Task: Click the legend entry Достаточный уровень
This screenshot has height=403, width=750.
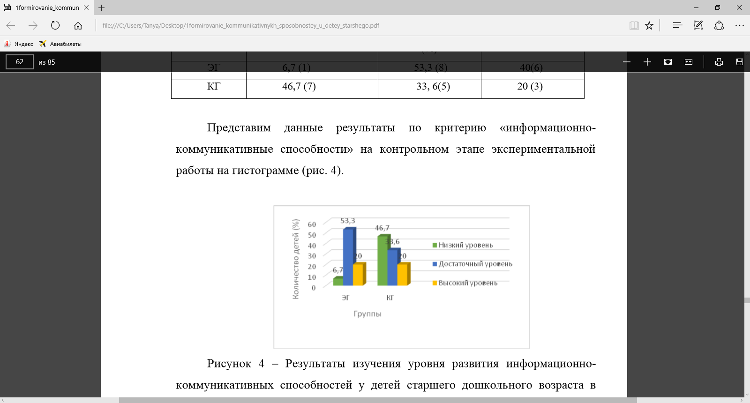Action: 472,264
